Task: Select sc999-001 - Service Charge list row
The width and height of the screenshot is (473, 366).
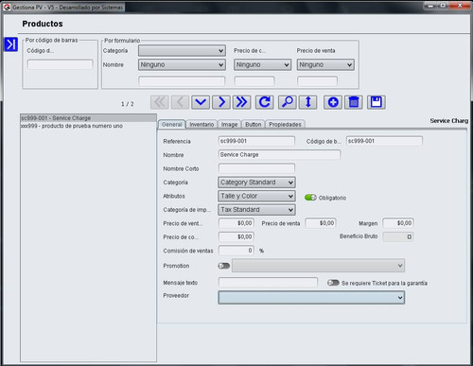Action: 88,118
